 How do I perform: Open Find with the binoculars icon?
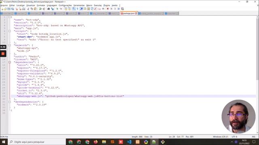[49, 9]
